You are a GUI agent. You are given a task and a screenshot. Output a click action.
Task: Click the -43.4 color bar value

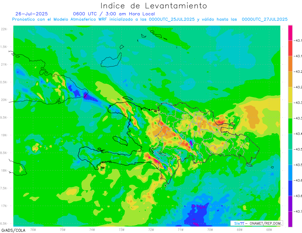298,134
